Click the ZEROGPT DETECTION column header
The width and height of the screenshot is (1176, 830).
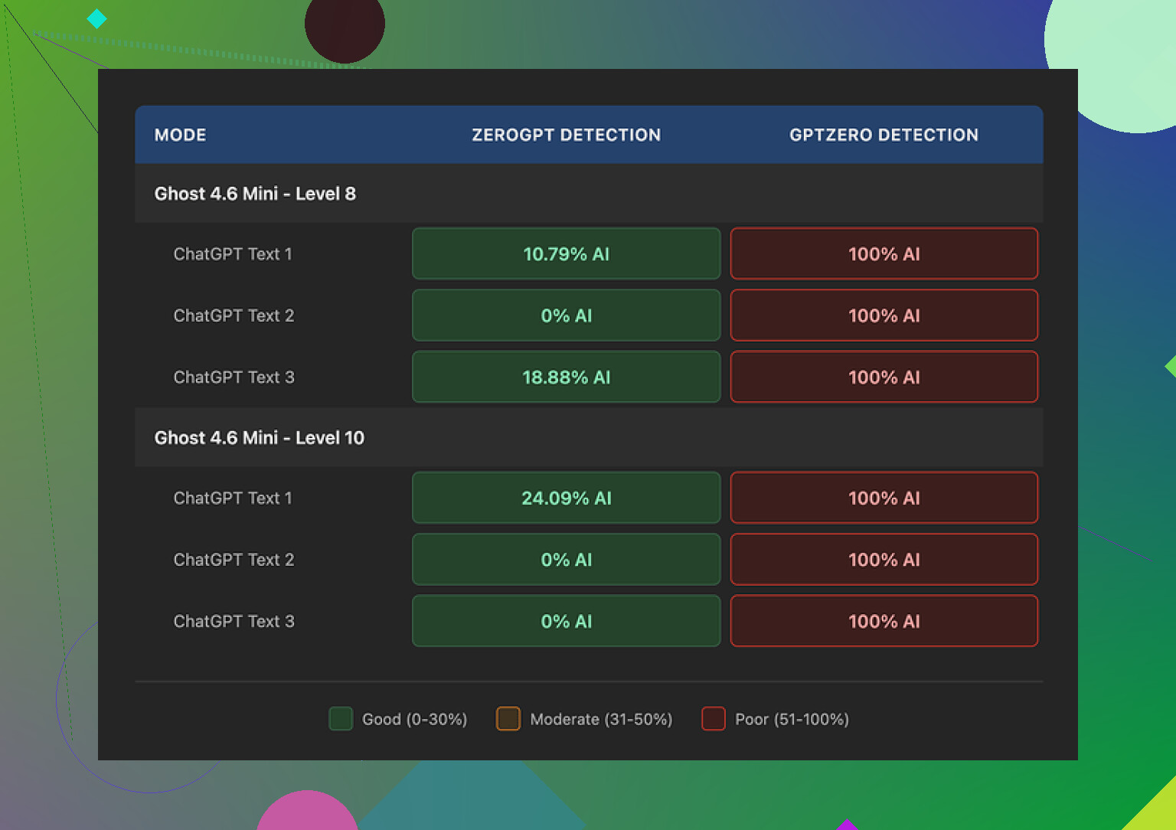click(566, 135)
